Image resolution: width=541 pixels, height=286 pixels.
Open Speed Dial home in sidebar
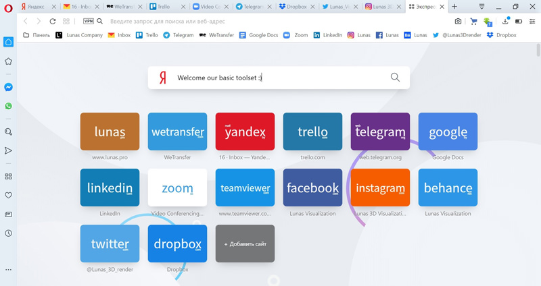pyautogui.click(x=8, y=42)
